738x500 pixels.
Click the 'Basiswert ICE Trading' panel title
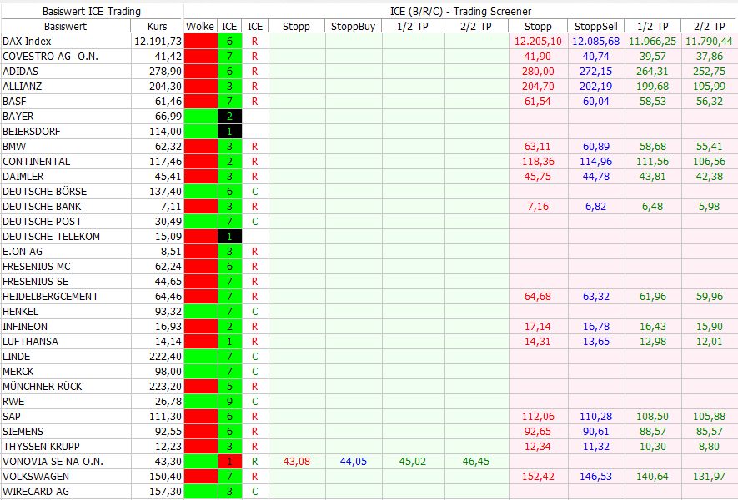click(91, 12)
